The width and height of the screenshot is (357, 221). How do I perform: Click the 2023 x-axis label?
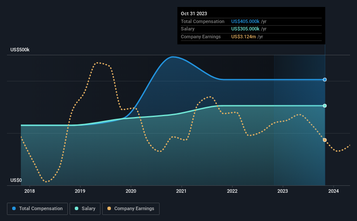[283, 191]
